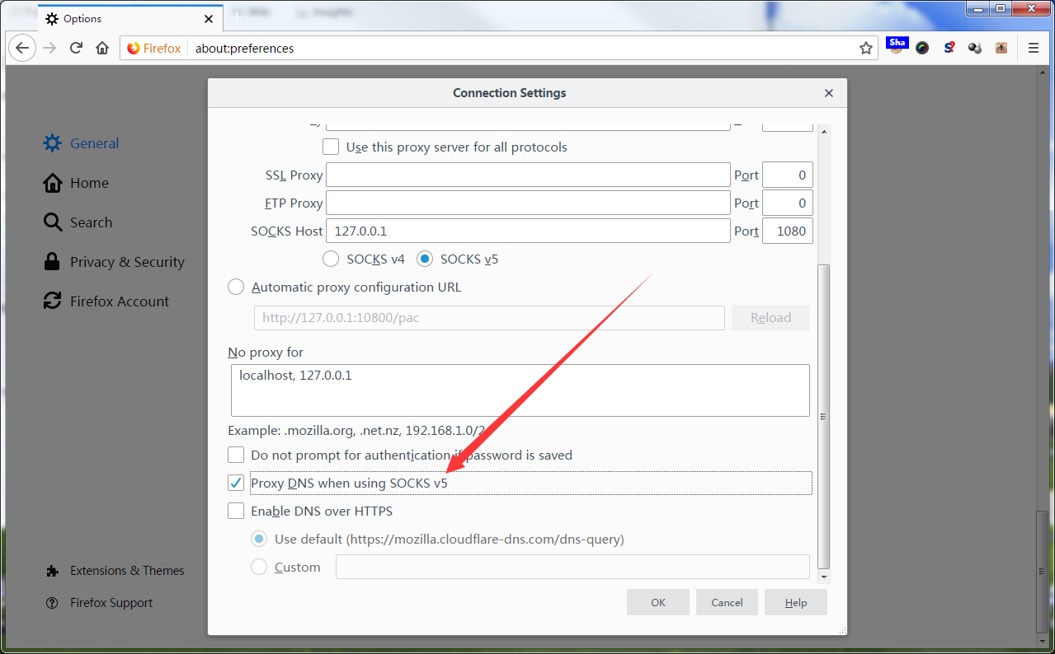Confirm settings with the OK button
Screen dimensions: 1055x654
(658, 602)
